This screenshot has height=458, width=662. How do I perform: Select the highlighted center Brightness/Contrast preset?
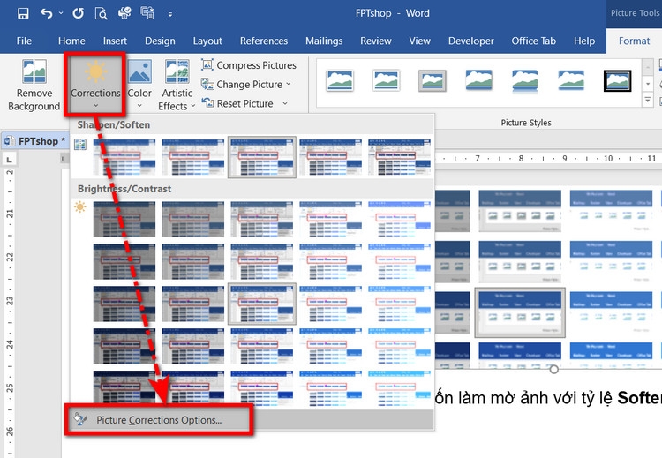pos(262,304)
